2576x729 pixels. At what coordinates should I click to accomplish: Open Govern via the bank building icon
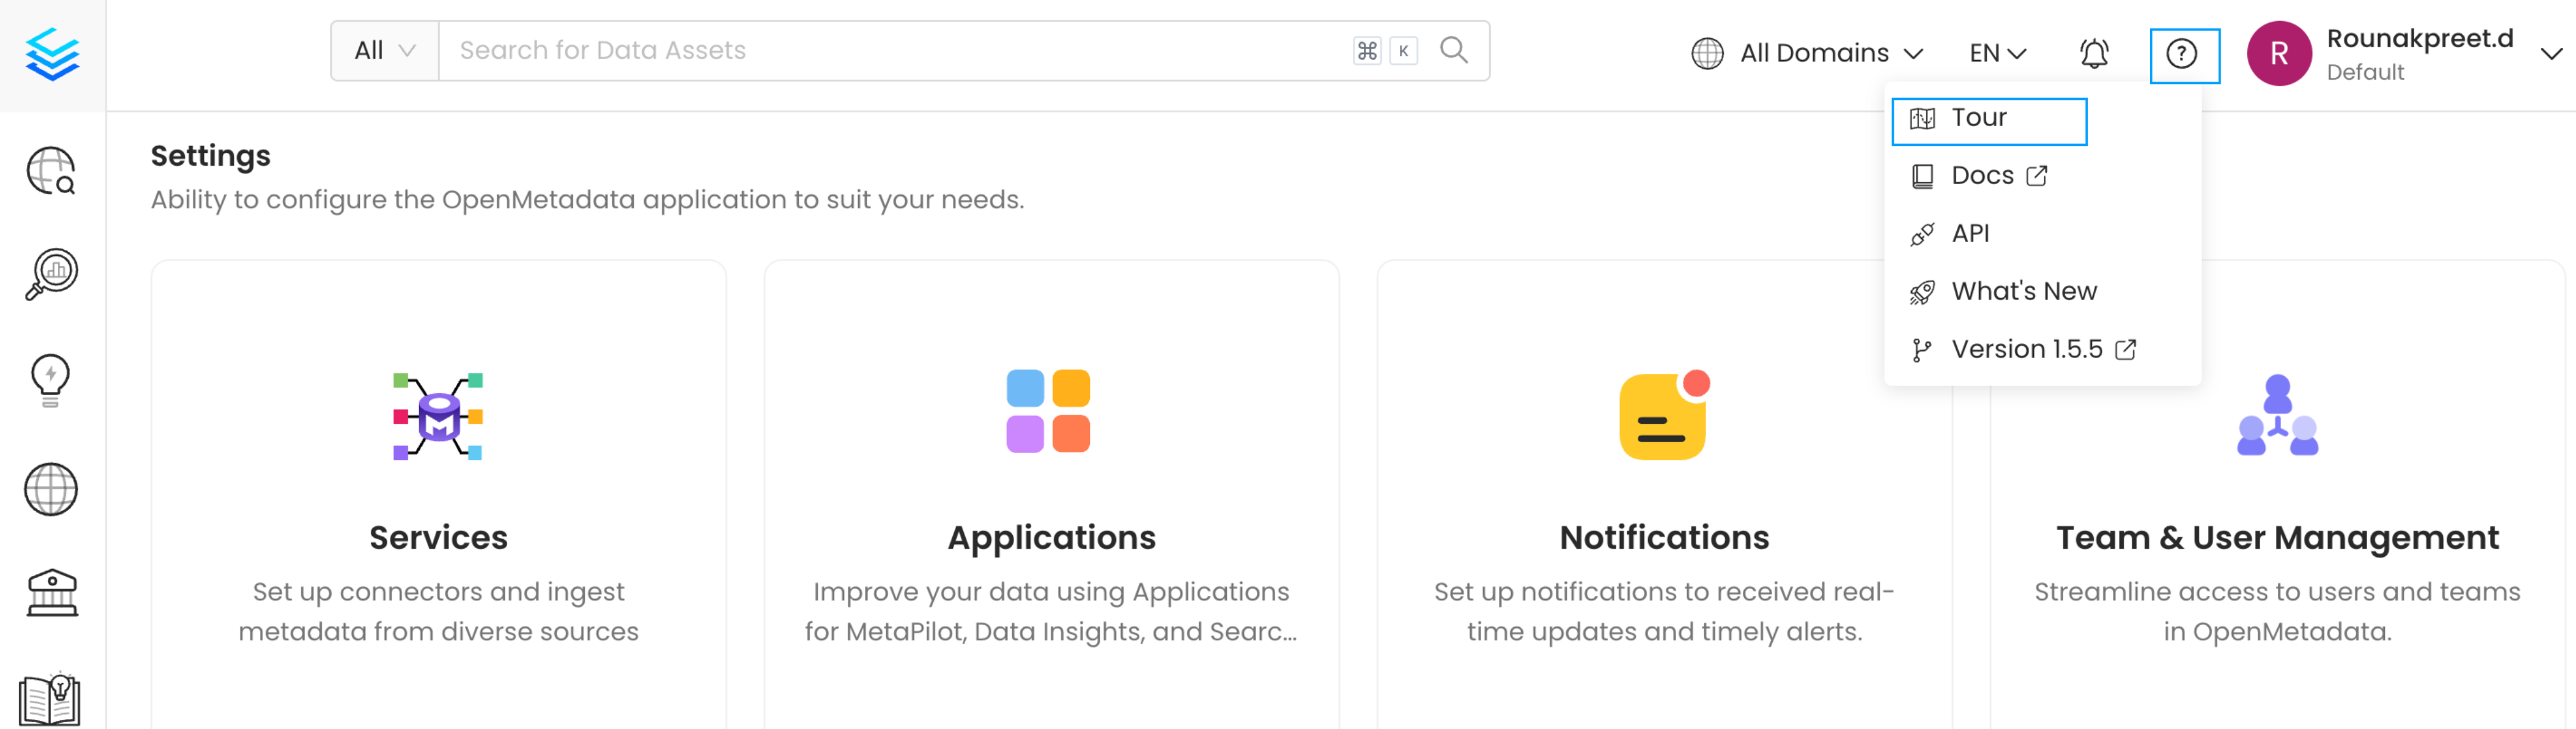pos(51,593)
